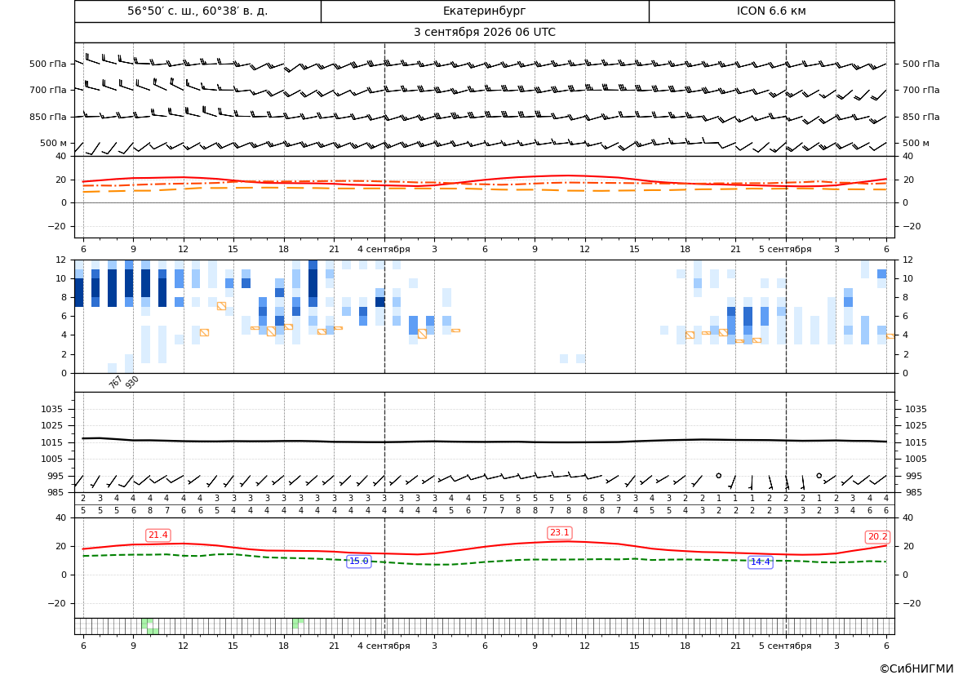Click the date title 3 сентября 2026 06 UTC
Viewport: 954px width, 675px height.
(484, 33)
